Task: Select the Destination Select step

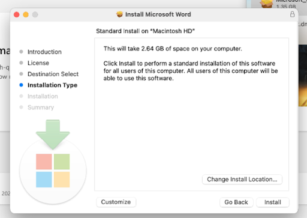Action: (x=53, y=74)
